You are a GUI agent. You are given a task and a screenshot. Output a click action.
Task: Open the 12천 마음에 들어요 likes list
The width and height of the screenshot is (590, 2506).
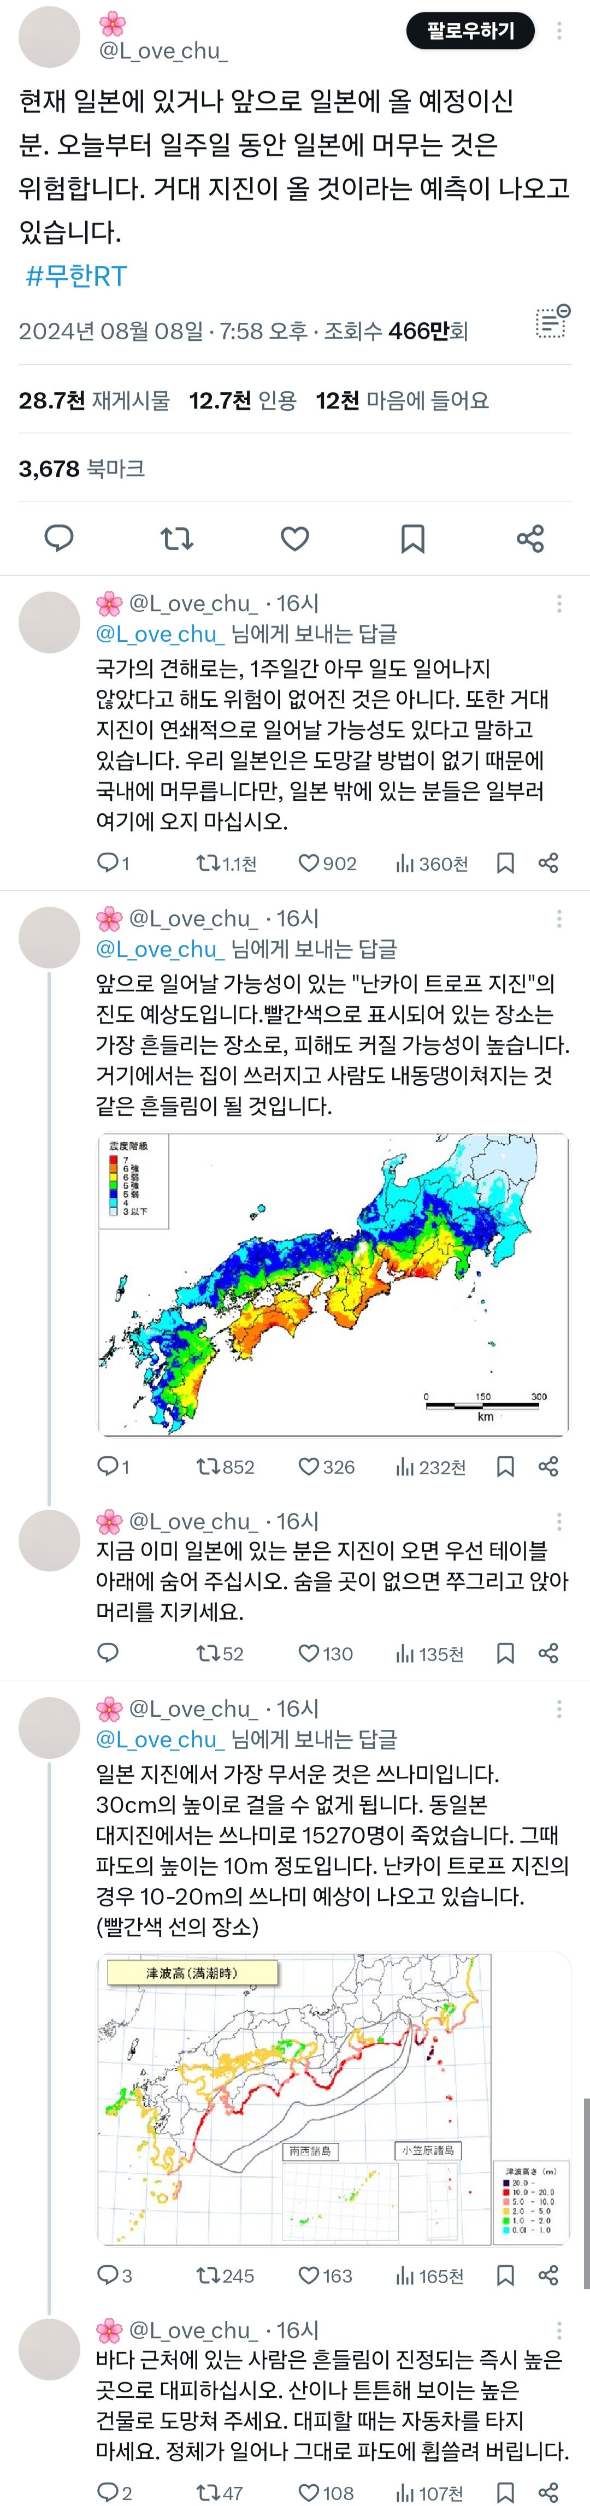click(401, 401)
